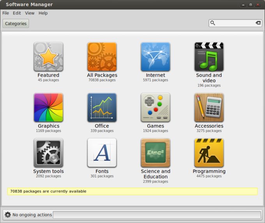The width and height of the screenshot is (265, 223).
Task: Click the yellow "70838 packages are currently available" banner
Action: click(x=132, y=191)
